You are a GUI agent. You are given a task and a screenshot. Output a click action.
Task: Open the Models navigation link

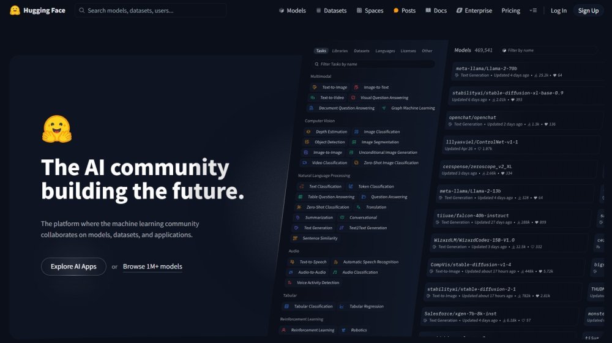[x=293, y=10]
